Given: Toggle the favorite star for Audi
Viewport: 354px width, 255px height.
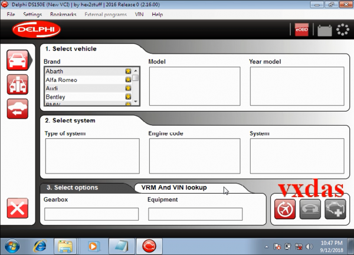Looking at the screenshot, I should (128, 88).
